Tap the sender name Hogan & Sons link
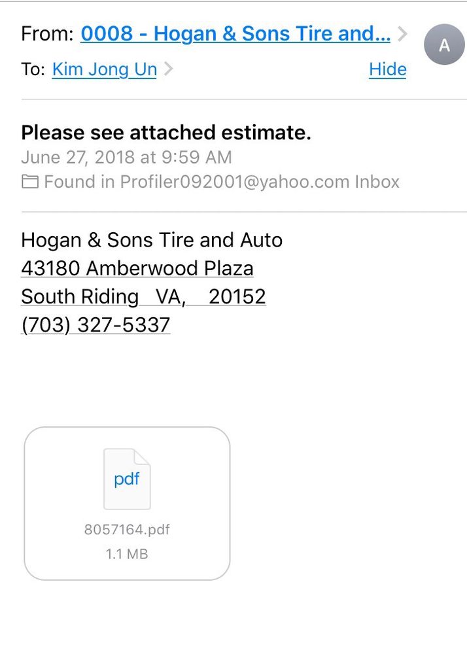The height and width of the screenshot is (654, 467). click(235, 34)
